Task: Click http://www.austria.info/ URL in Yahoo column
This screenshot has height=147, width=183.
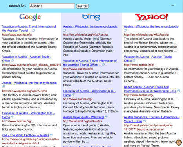Action: [139, 65]
